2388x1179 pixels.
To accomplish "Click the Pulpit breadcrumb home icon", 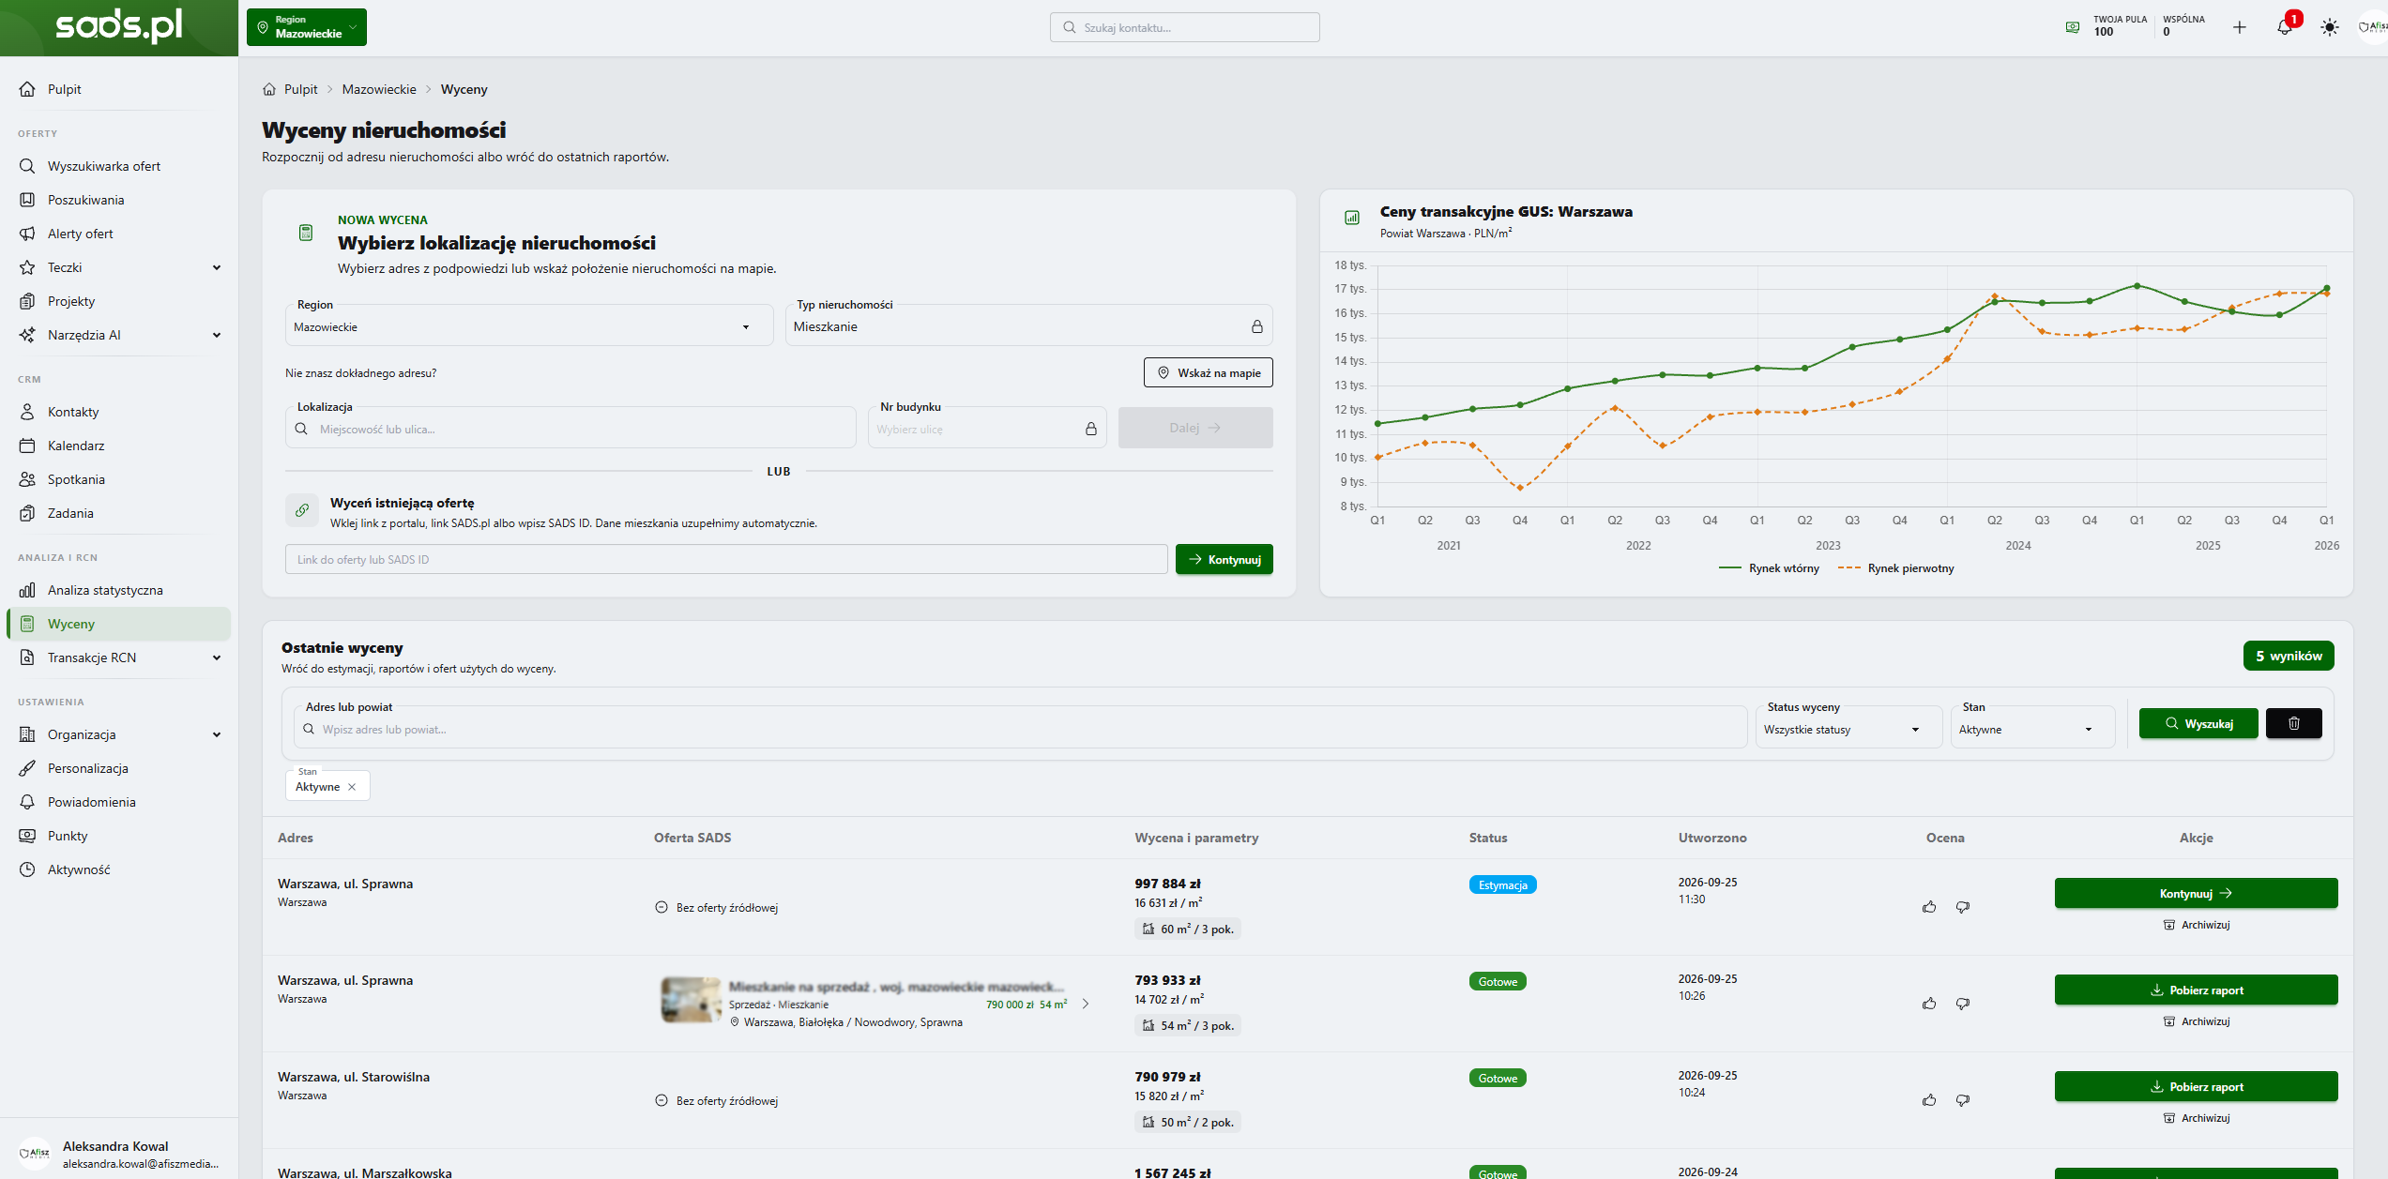I will tap(269, 89).
